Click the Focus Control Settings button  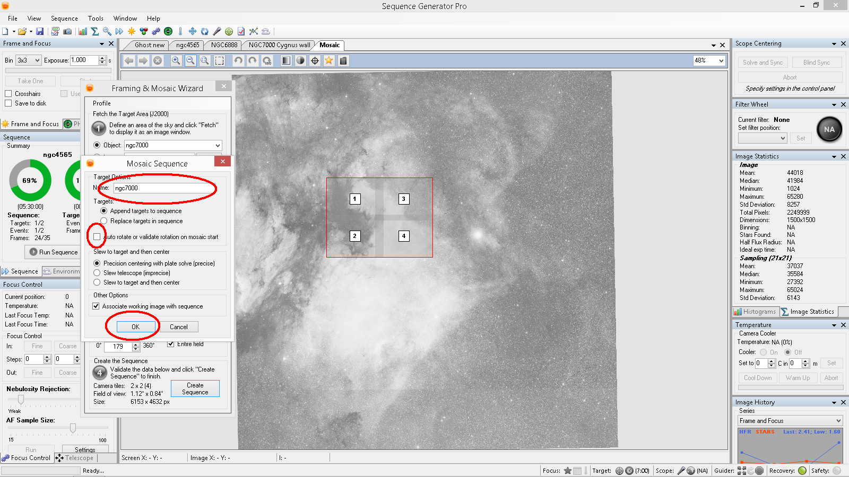[85, 449]
